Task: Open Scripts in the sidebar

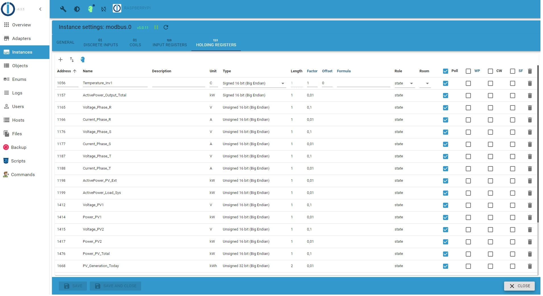Action: point(25,161)
